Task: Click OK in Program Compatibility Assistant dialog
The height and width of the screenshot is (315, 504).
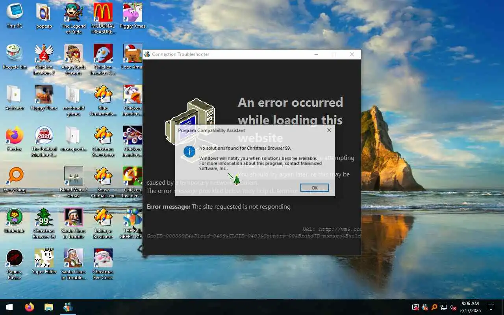Action: 314,188
